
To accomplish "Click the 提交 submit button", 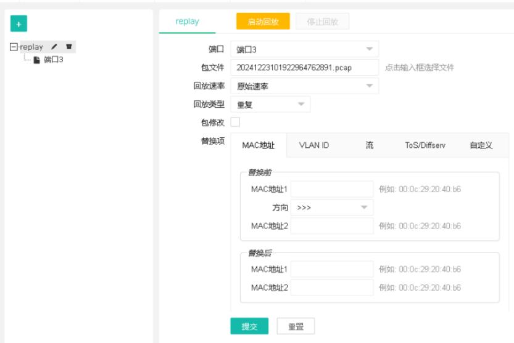I will tap(249, 326).
